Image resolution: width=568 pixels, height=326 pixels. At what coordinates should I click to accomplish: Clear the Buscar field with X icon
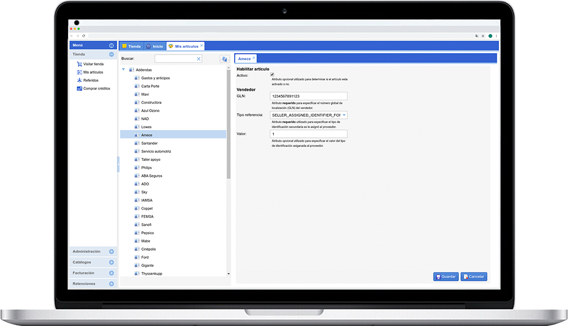click(198, 59)
